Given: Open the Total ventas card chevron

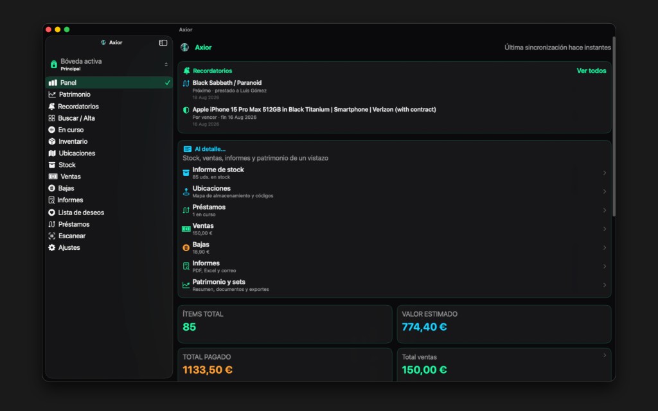Looking at the screenshot, I should point(605,356).
